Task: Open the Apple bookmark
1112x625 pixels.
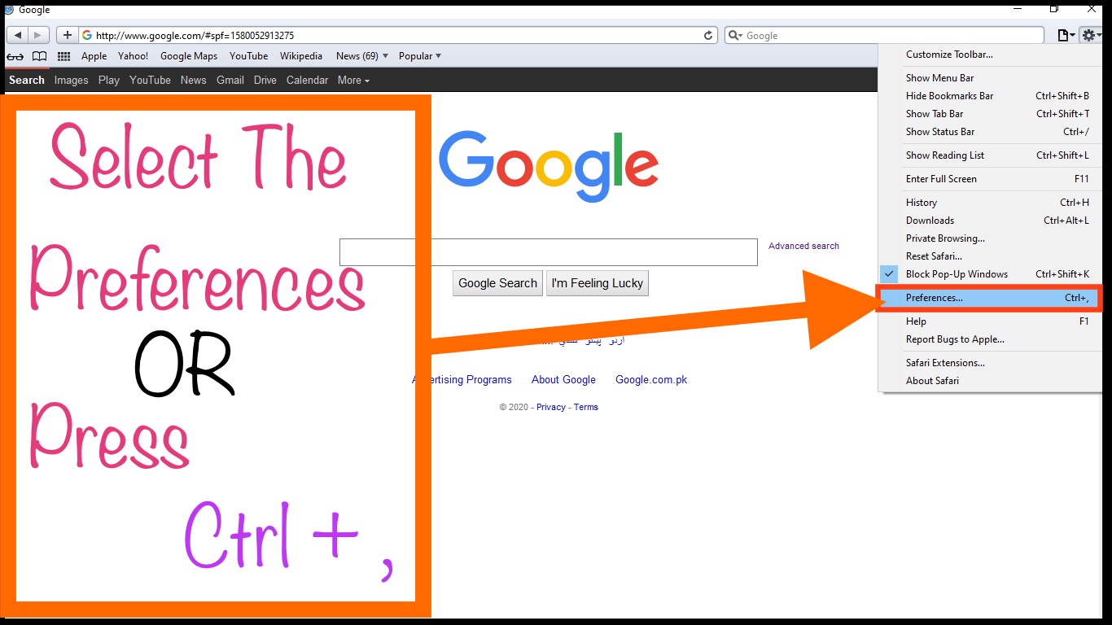Action: 94,56
